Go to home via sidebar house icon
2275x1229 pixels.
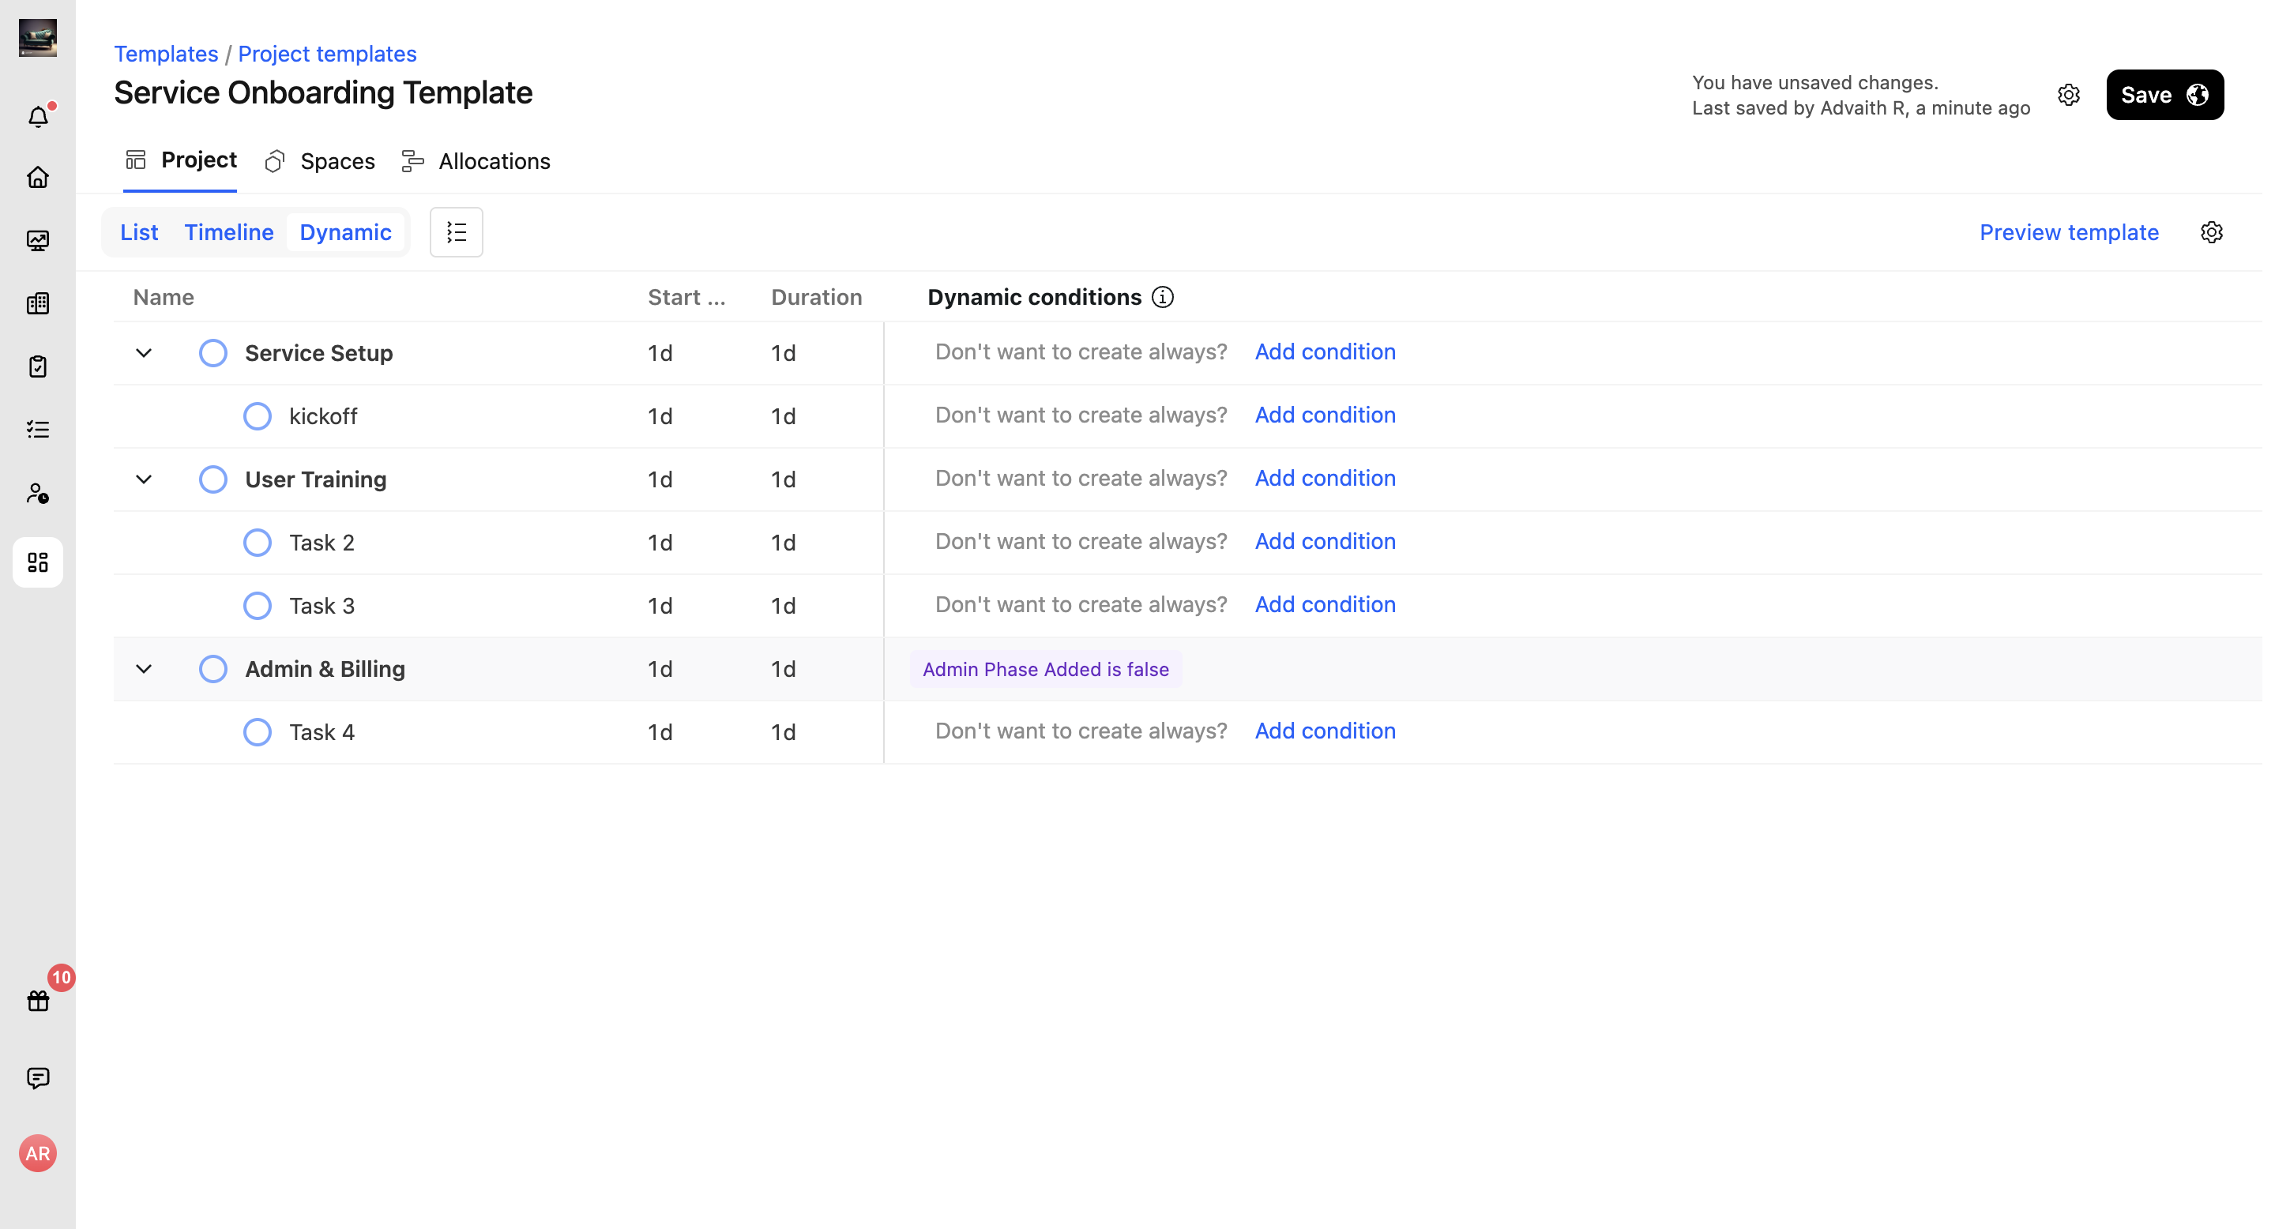[38, 178]
